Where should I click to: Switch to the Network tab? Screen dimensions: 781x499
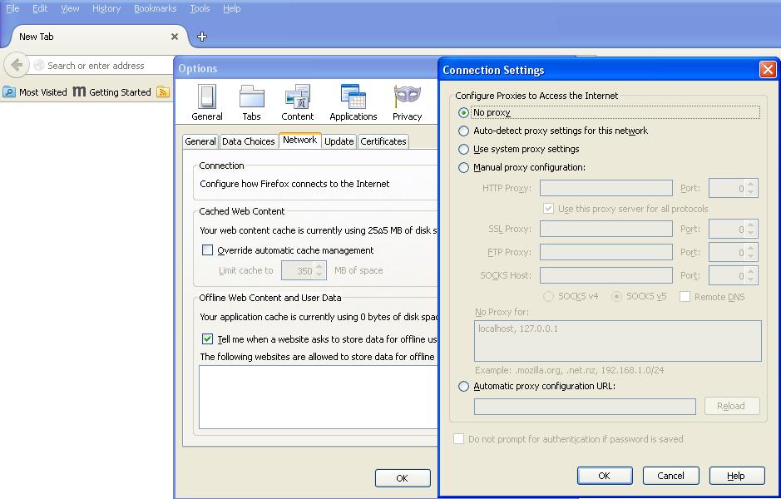pyautogui.click(x=300, y=141)
